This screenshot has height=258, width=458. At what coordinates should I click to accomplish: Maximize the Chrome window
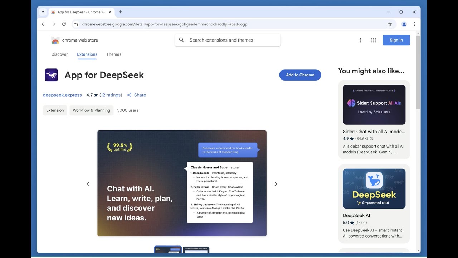pyautogui.click(x=401, y=12)
